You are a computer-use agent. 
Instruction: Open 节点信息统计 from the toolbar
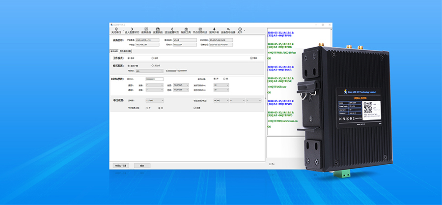click(200, 30)
